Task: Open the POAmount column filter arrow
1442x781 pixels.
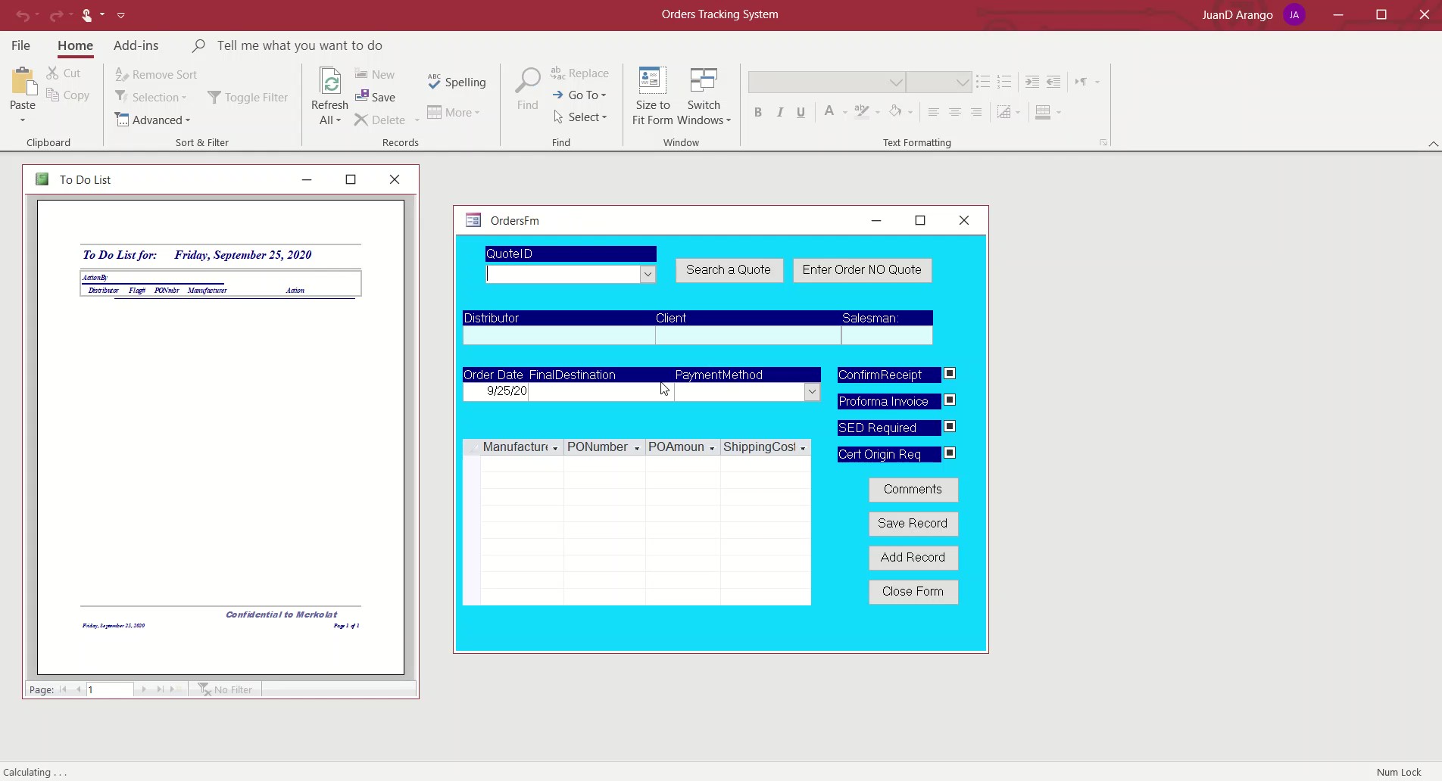Action: click(712, 448)
